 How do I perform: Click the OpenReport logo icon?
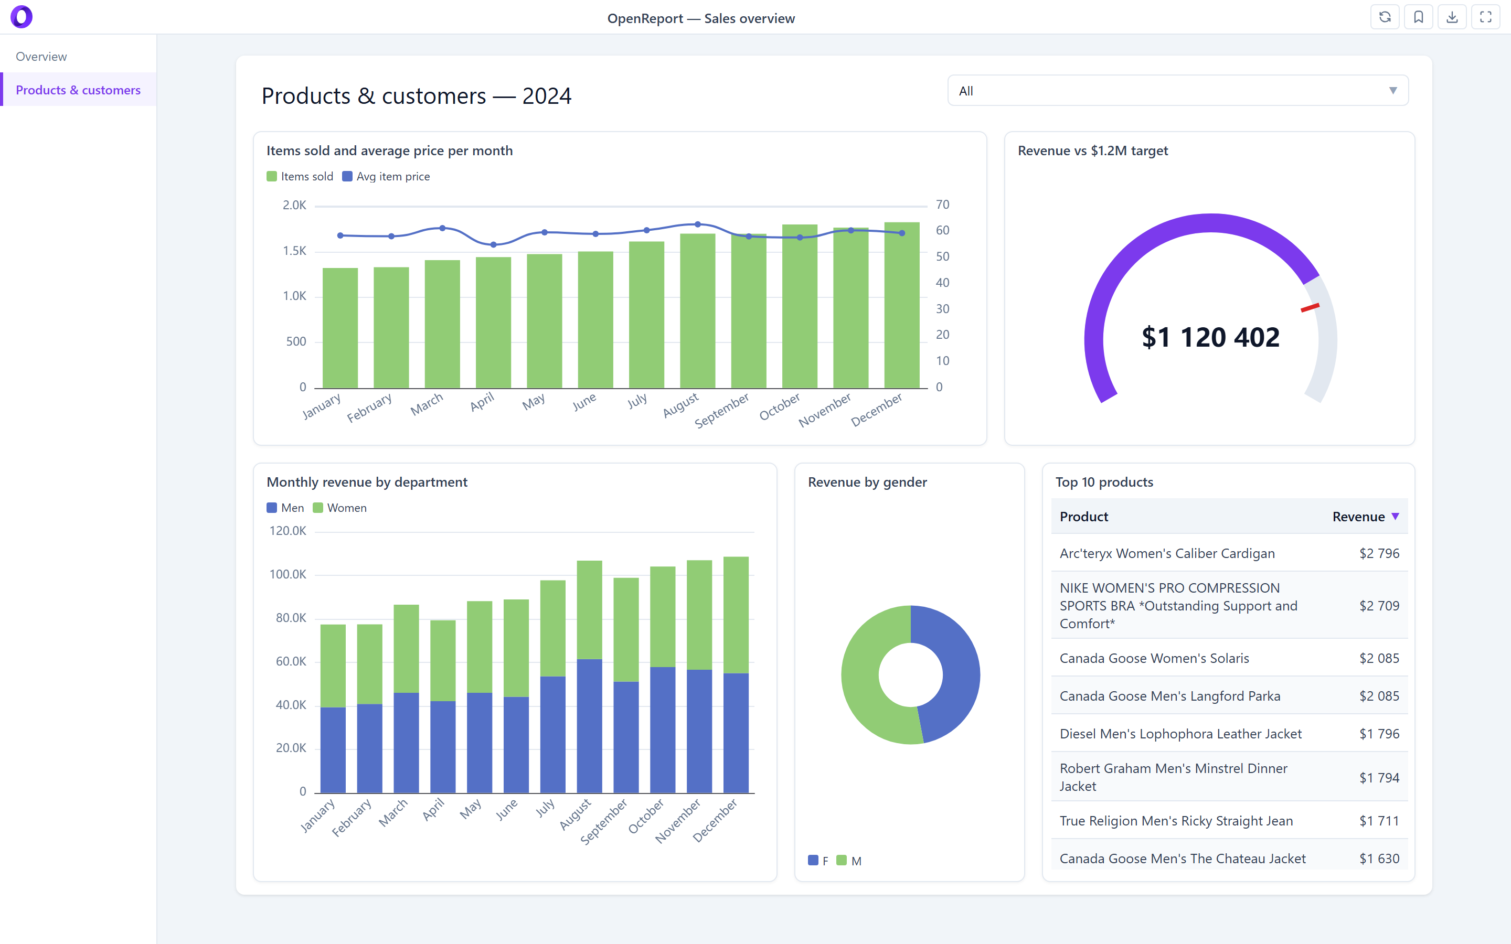[x=22, y=17]
